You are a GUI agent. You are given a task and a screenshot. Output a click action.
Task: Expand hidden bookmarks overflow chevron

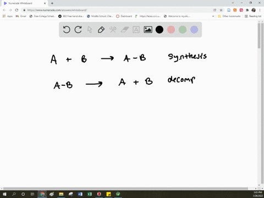(213, 16)
